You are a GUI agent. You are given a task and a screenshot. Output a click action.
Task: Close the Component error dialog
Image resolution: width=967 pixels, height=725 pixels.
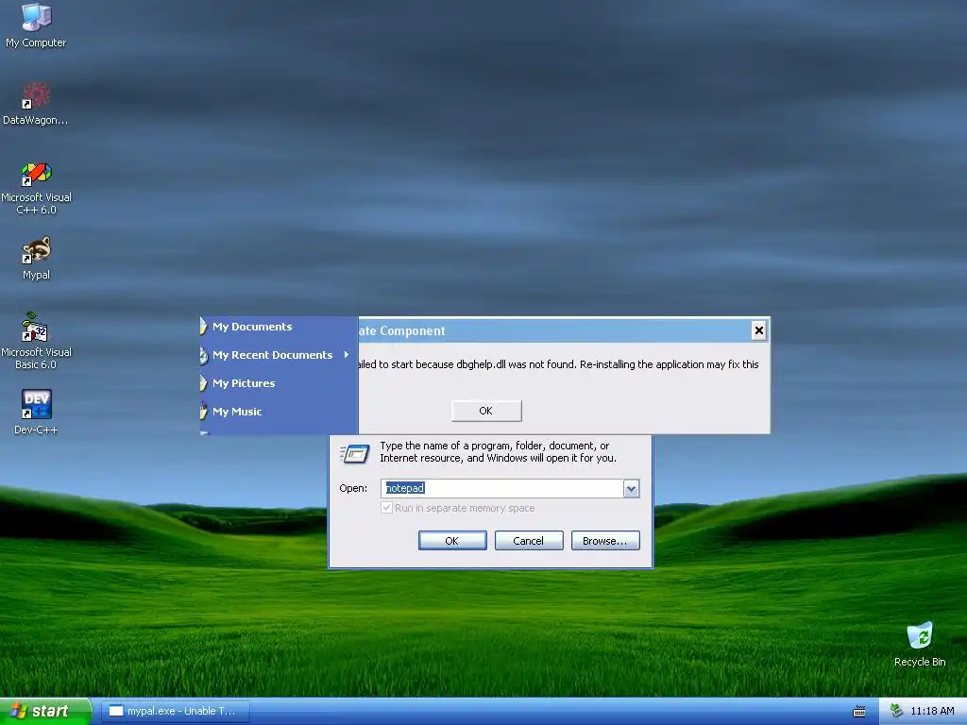tap(758, 330)
